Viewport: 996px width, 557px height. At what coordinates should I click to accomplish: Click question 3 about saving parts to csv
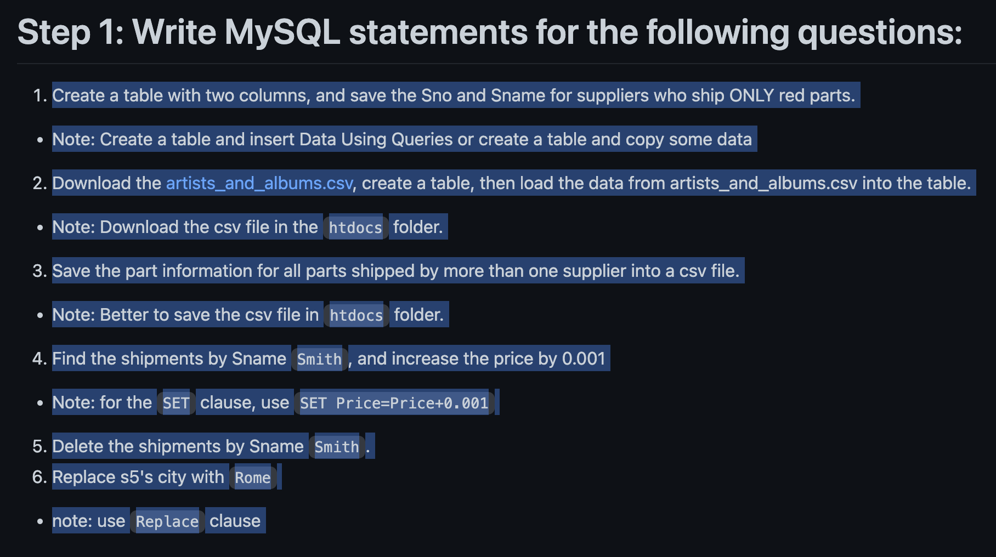point(396,271)
